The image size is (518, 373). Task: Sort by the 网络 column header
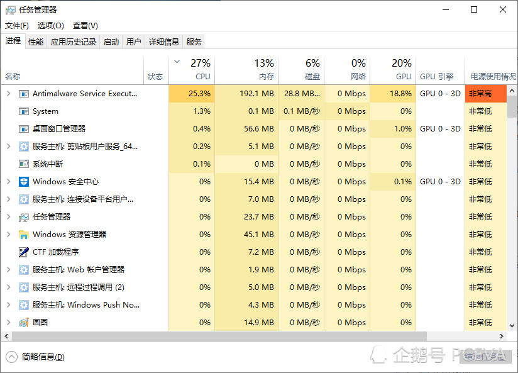tap(347, 70)
